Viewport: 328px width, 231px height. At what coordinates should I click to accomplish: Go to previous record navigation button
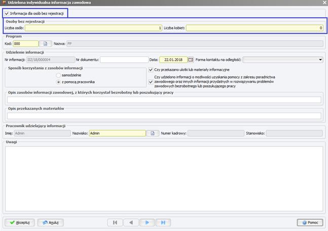(x=131, y=222)
